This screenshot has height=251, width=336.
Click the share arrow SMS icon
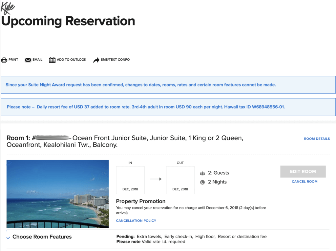pyautogui.click(x=96, y=60)
